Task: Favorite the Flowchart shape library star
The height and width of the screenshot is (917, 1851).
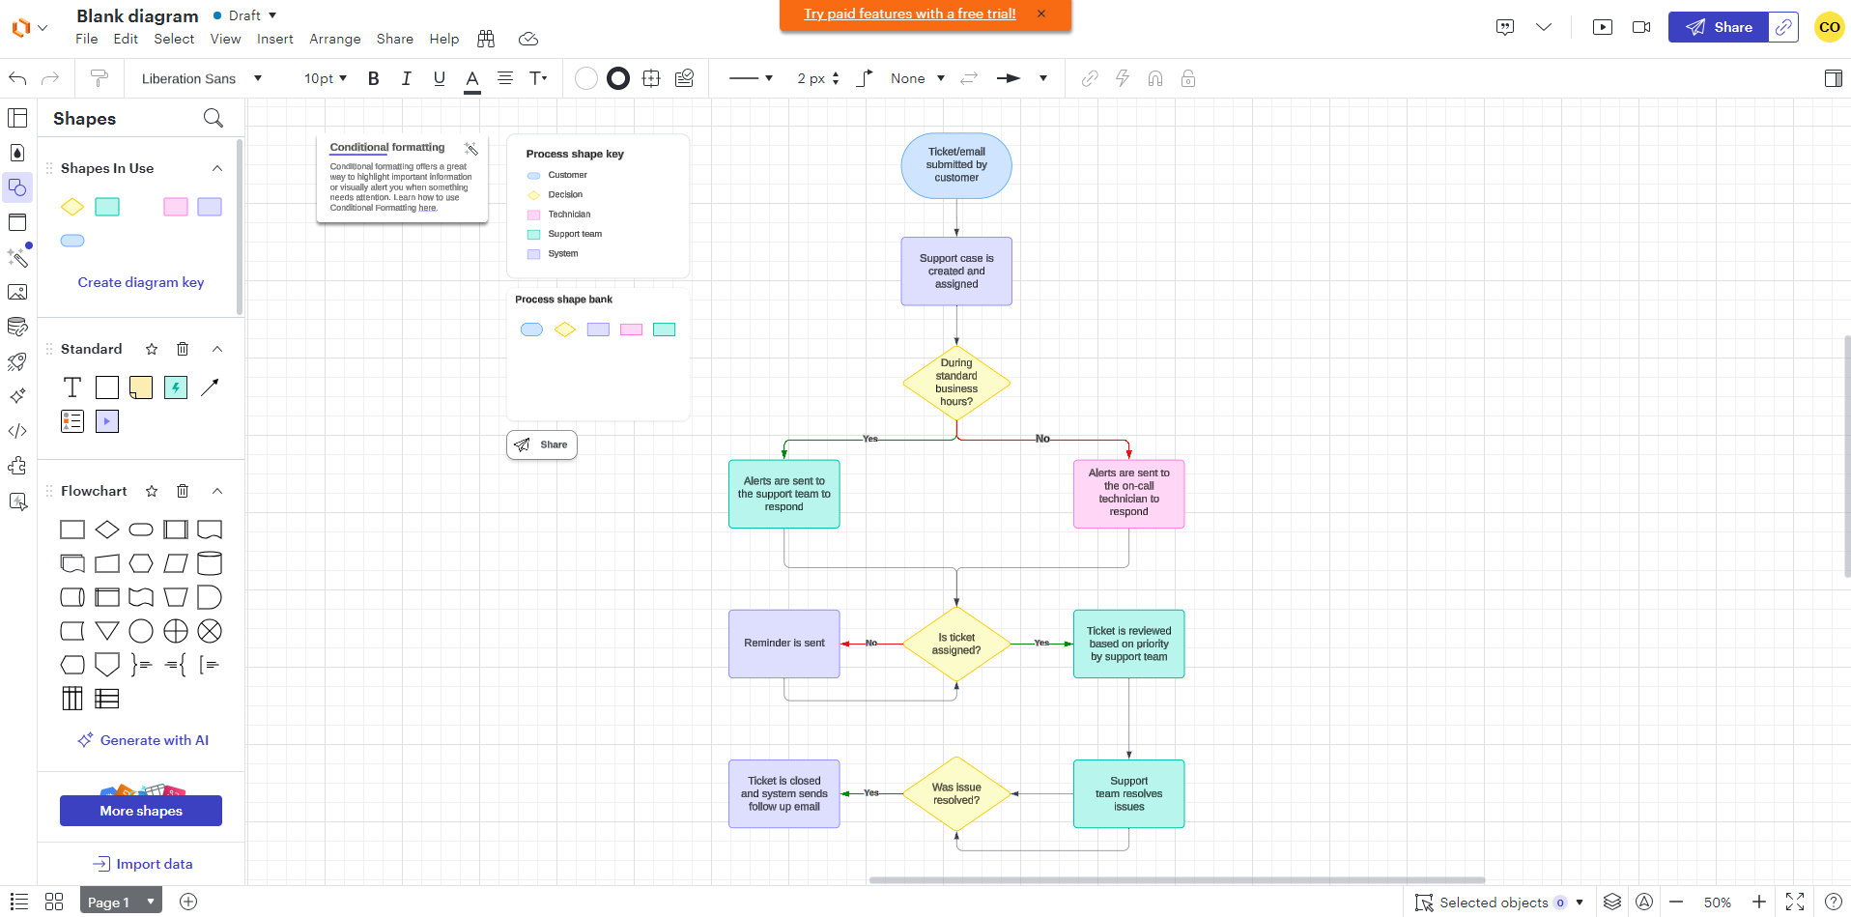Action: (152, 491)
